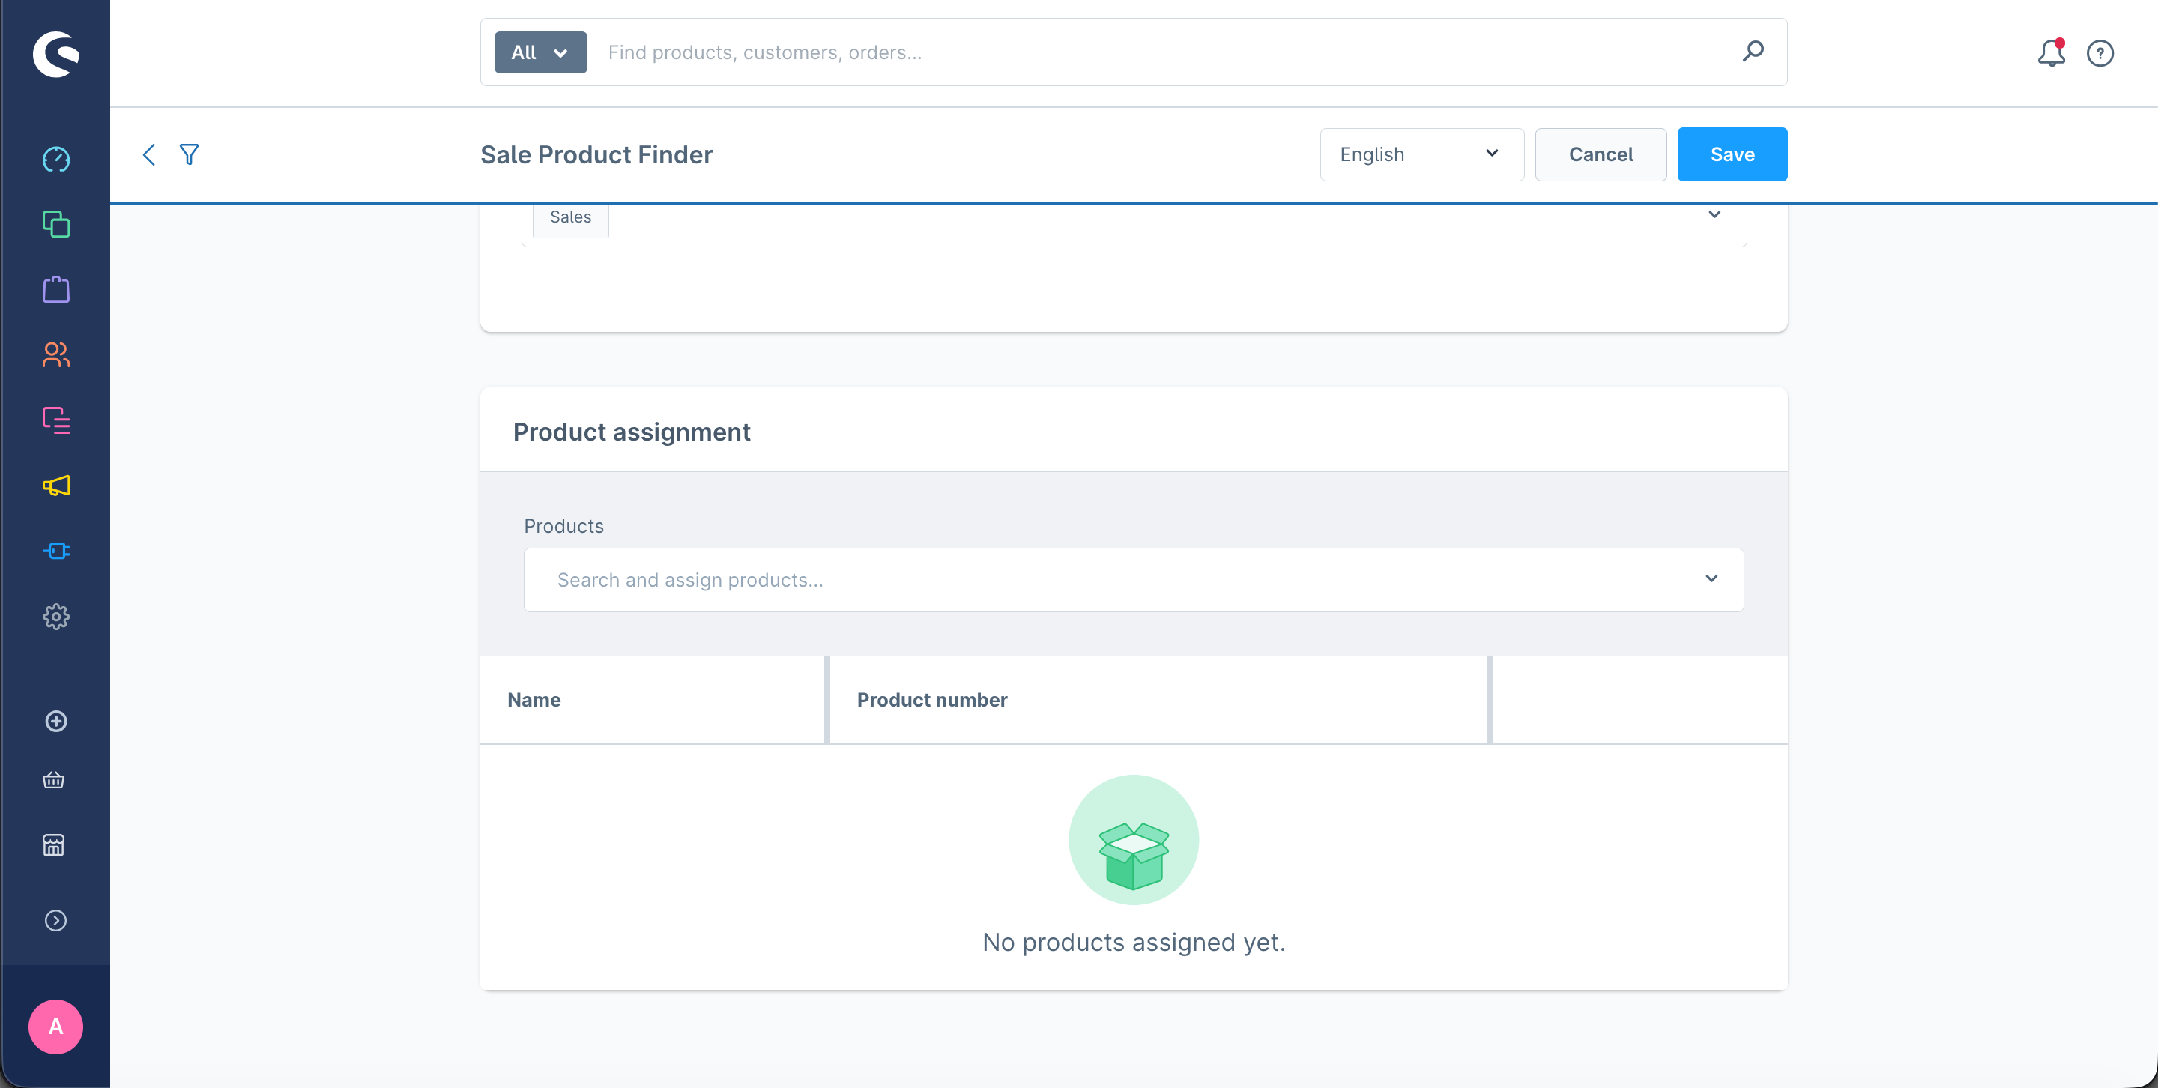
Task: Open the storefront sales channel icon
Action: point(54,845)
